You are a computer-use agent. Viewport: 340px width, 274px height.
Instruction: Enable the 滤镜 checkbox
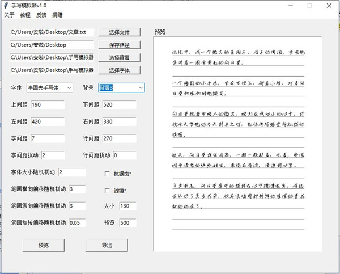pyautogui.click(x=108, y=191)
